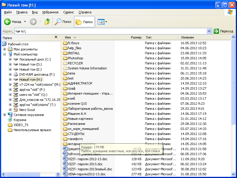Open the Избранное menu
The width and height of the screenshot is (237, 178).
50,12
